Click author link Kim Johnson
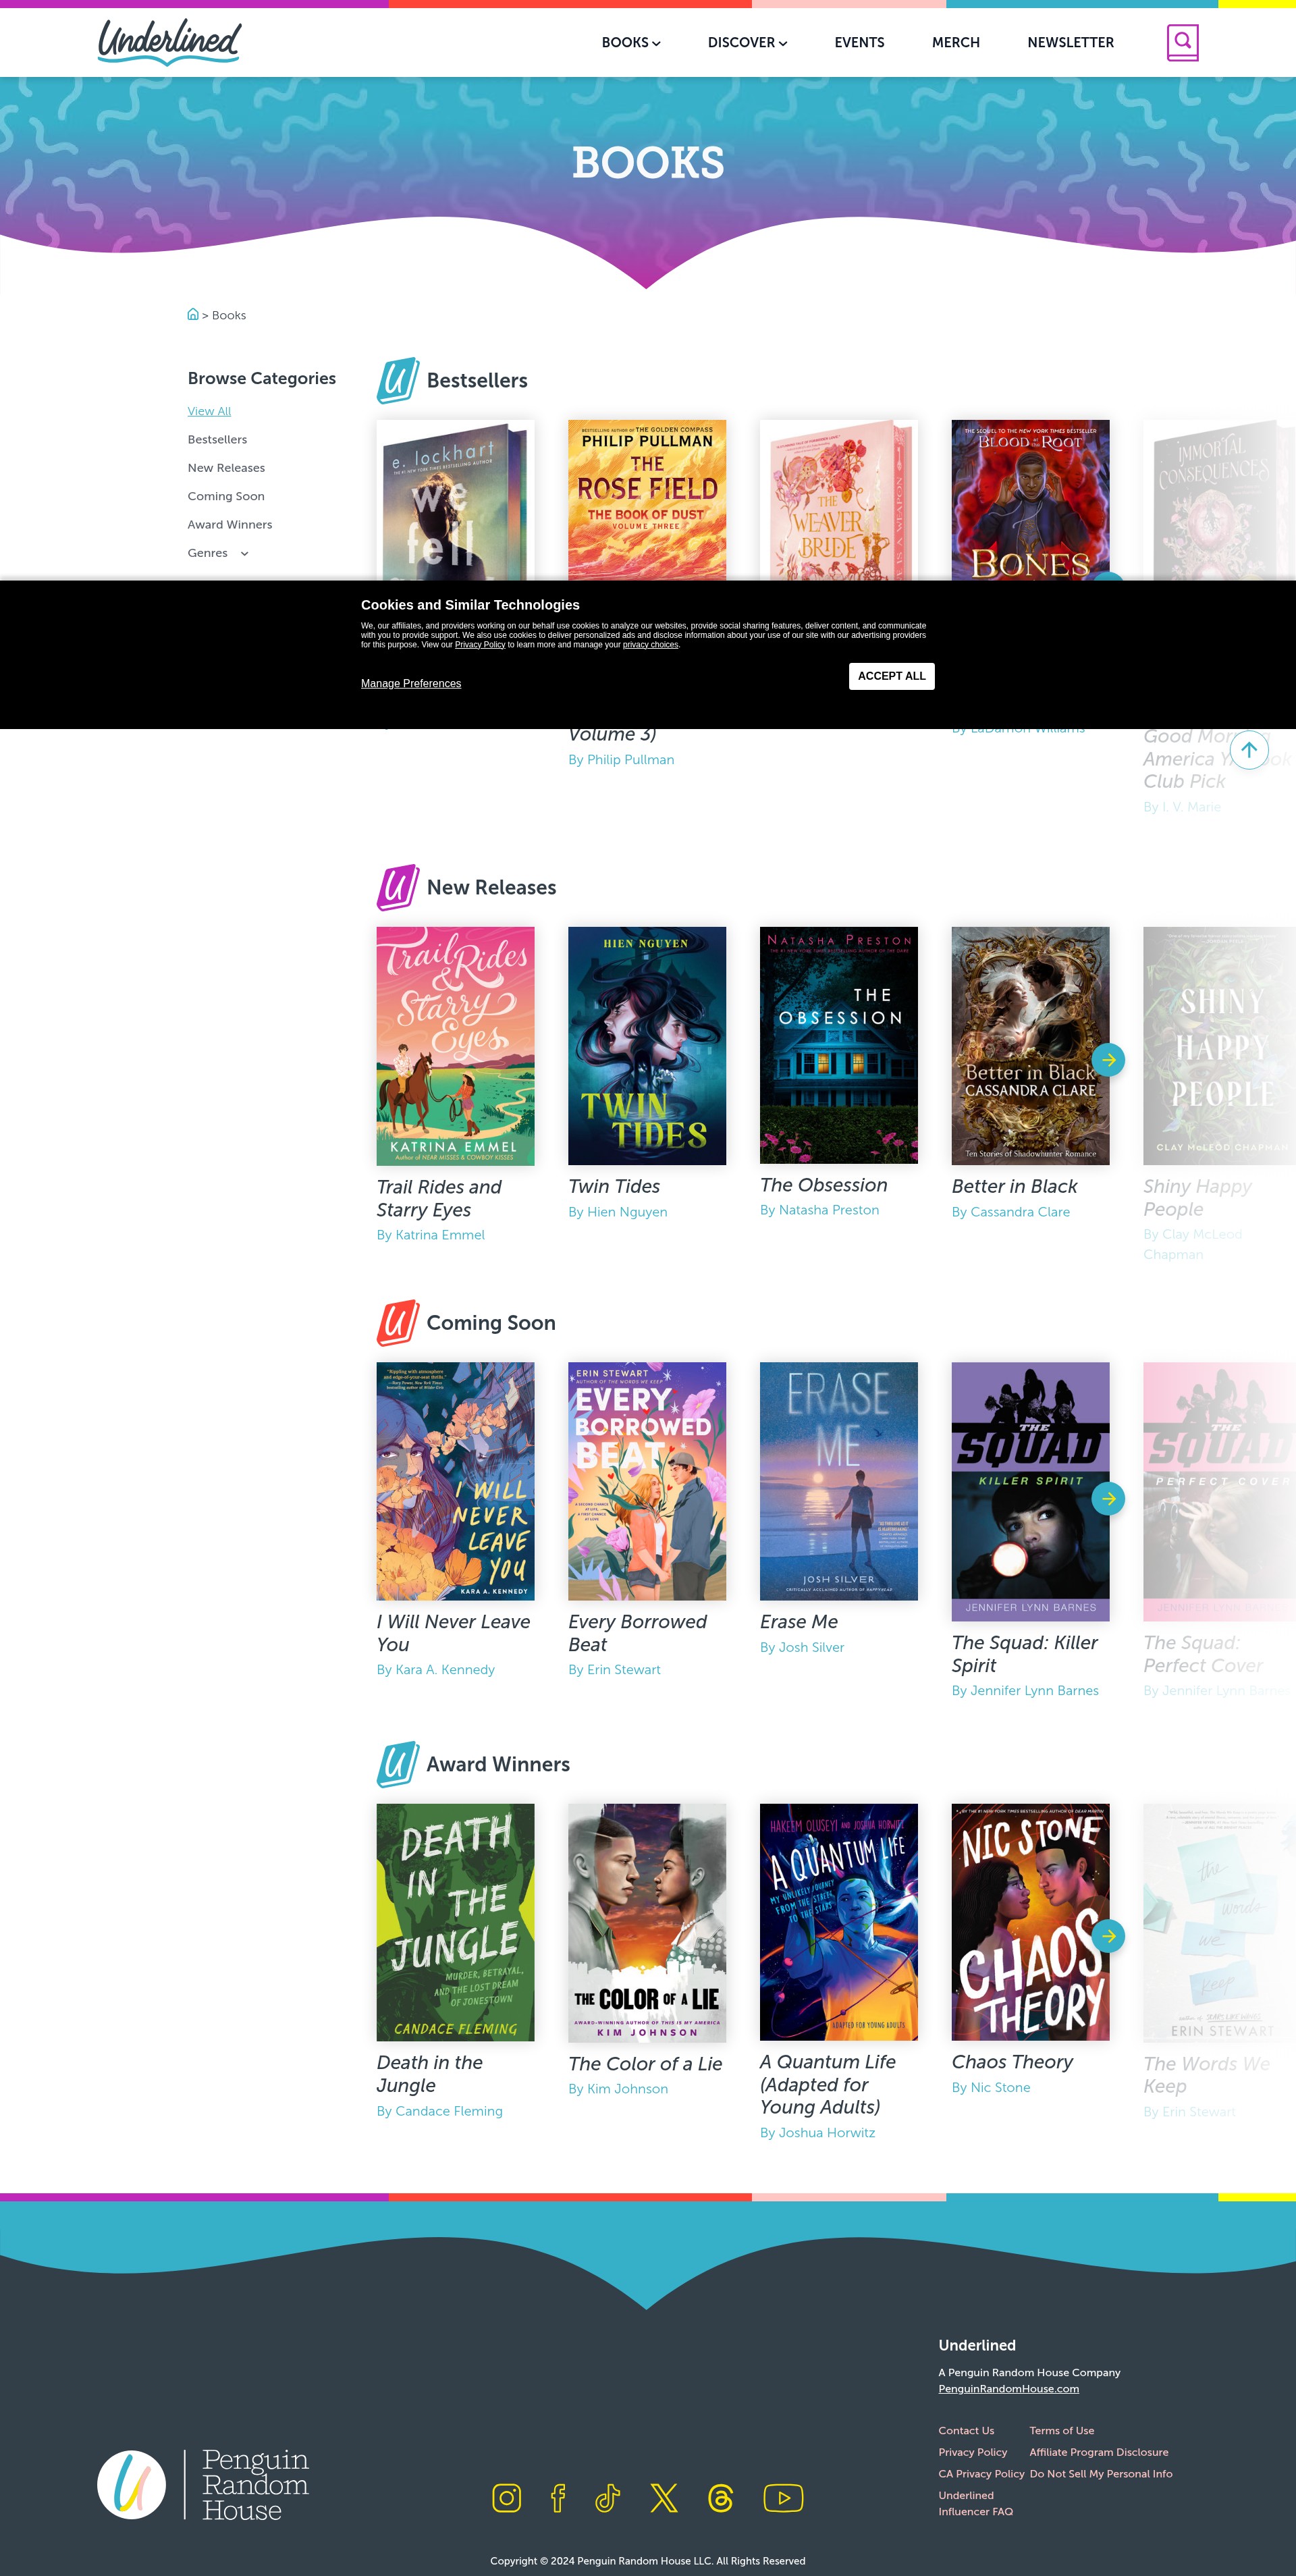This screenshot has width=1296, height=2576. coord(627,2089)
